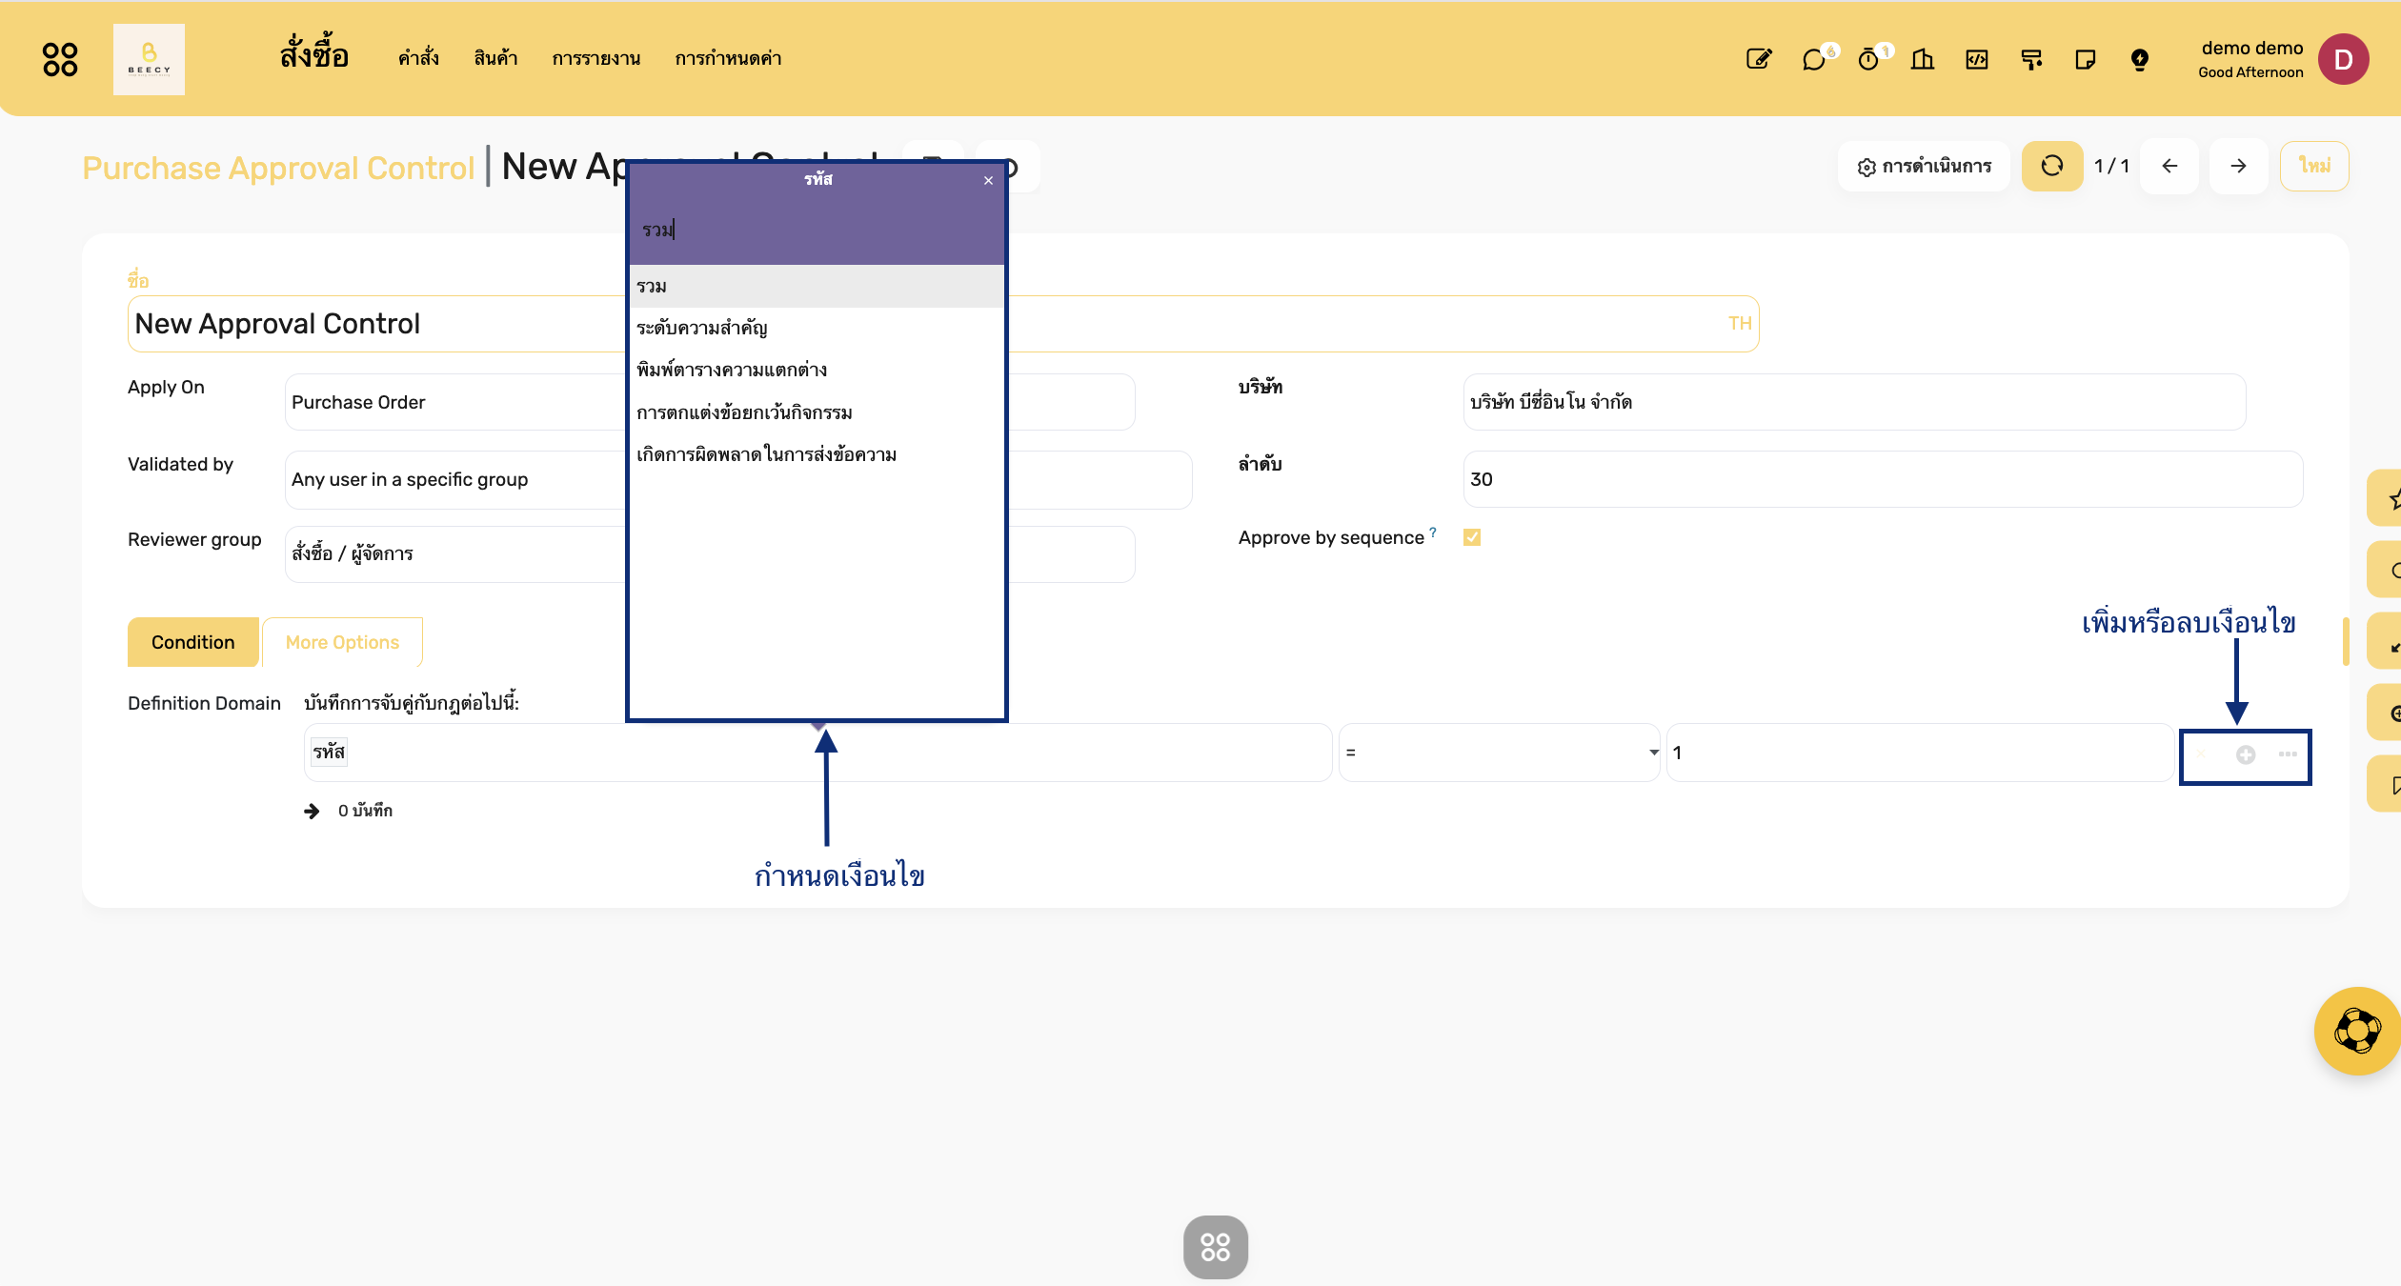Open the 0 บันทึก records link
This screenshot has width=2401, height=1286.
click(x=365, y=811)
